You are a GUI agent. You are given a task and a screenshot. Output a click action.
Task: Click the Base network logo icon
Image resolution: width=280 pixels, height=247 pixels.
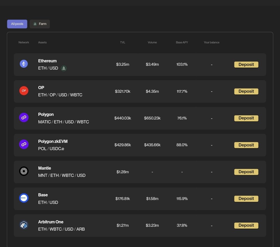[x=24, y=198]
